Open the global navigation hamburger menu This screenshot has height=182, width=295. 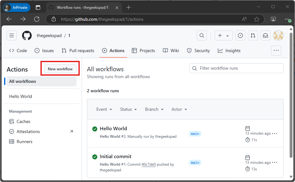click(12, 35)
